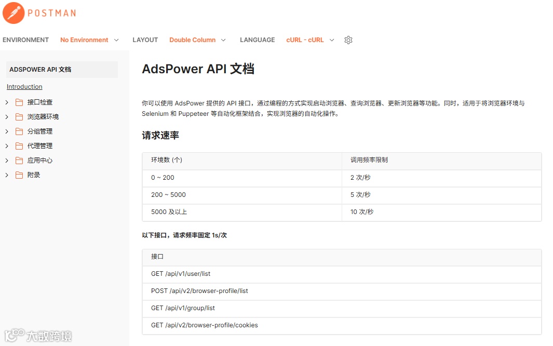Screen dimensions: 553x346
Task: Select POST /api/v2/browser-profile/list row
Action: tap(342, 291)
